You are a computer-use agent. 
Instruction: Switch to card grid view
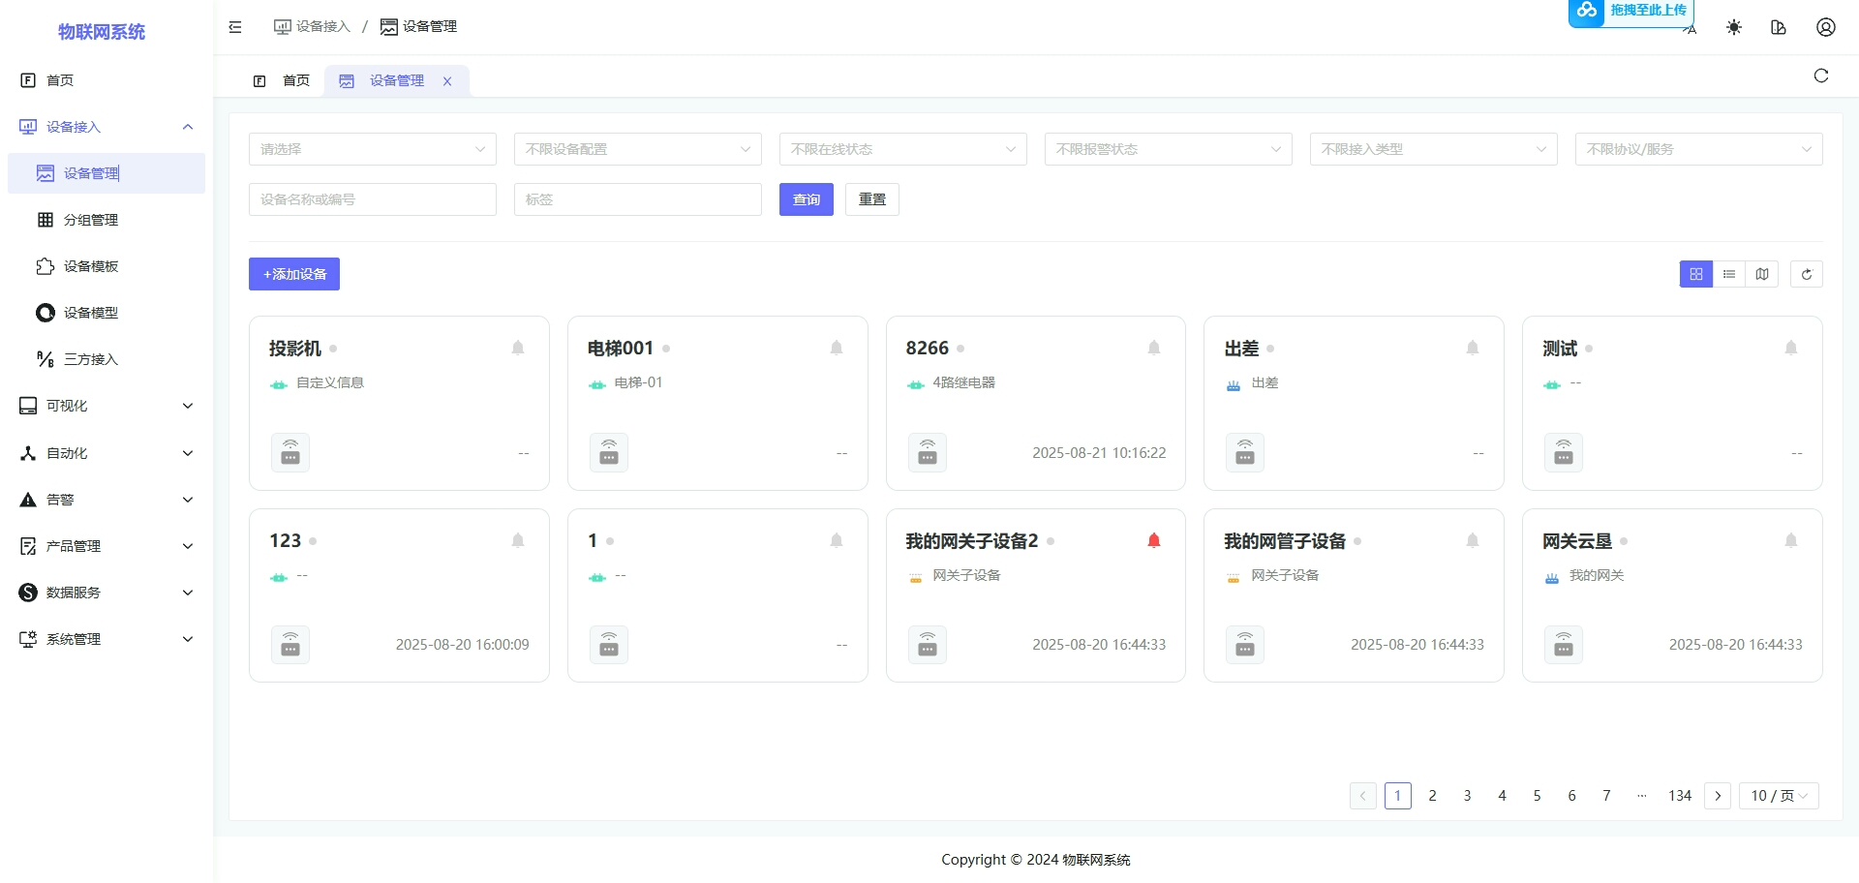coord(1695,274)
